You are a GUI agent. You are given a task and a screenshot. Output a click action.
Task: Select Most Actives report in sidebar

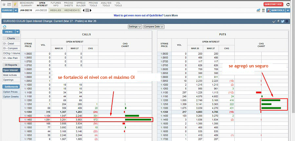click(x=10, y=75)
